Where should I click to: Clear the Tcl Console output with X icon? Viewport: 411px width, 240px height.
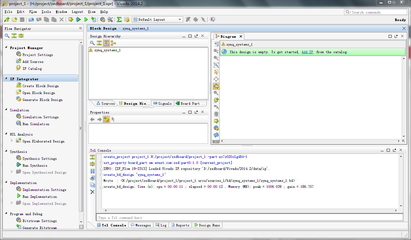(x=92, y=192)
